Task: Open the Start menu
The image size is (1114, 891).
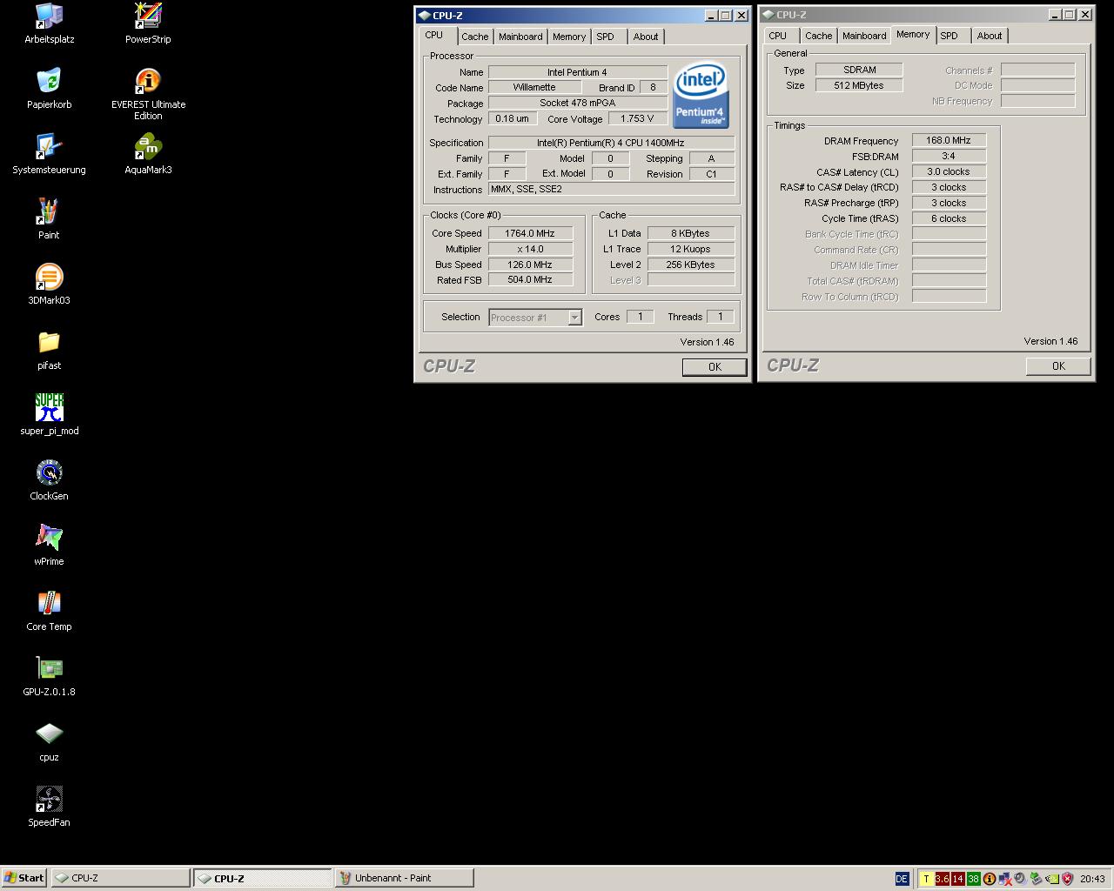Action: (23, 878)
